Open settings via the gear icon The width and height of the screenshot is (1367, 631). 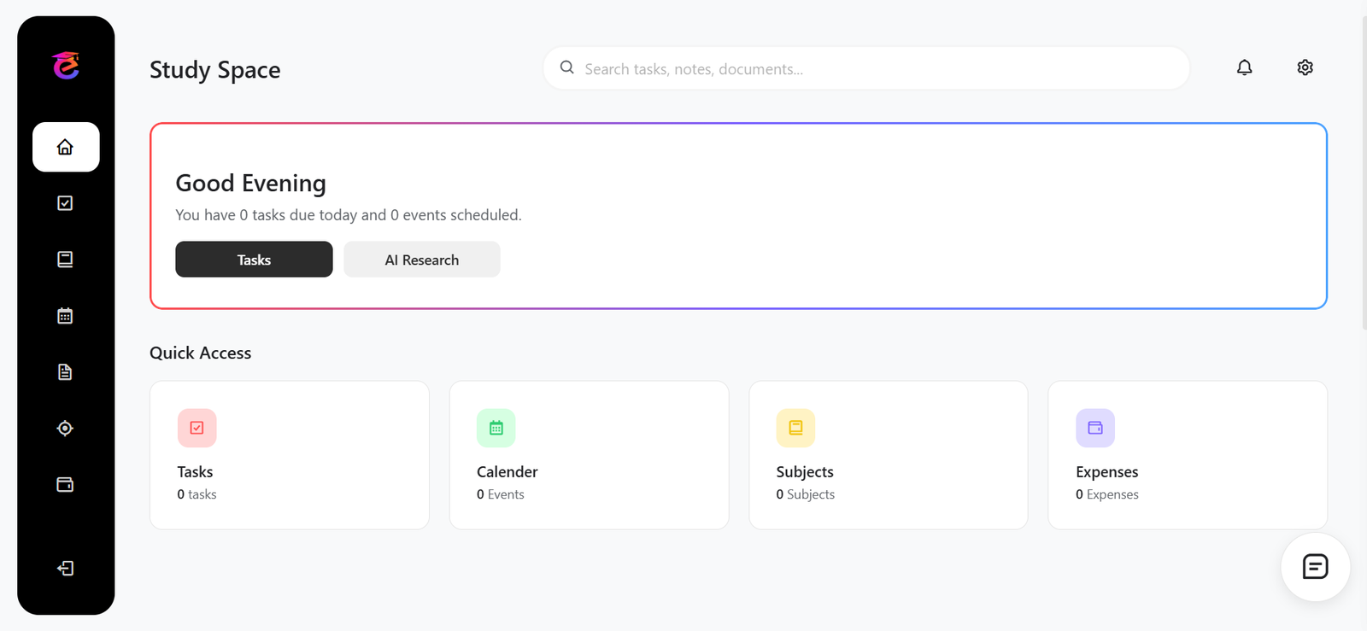pyautogui.click(x=1305, y=67)
